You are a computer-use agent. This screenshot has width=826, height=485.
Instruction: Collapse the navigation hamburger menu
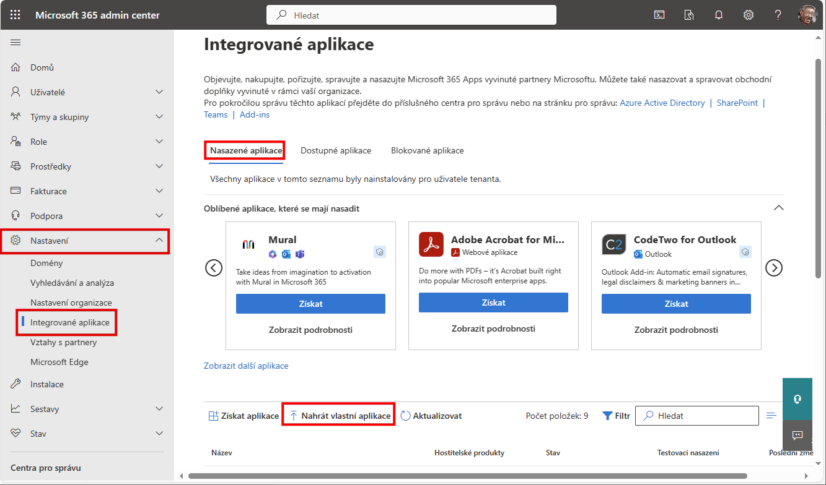click(16, 42)
